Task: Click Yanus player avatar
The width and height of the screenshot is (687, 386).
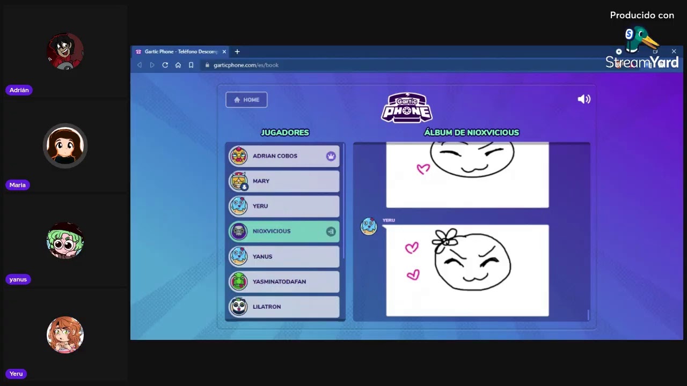Action: point(239,256)
